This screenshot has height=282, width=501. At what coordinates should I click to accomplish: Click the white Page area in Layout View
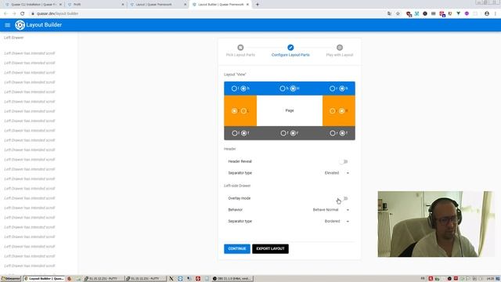pyautogui.click(x=290, y=110)
